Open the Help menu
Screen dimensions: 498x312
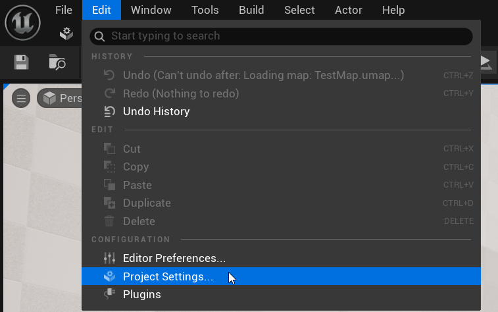393,10
